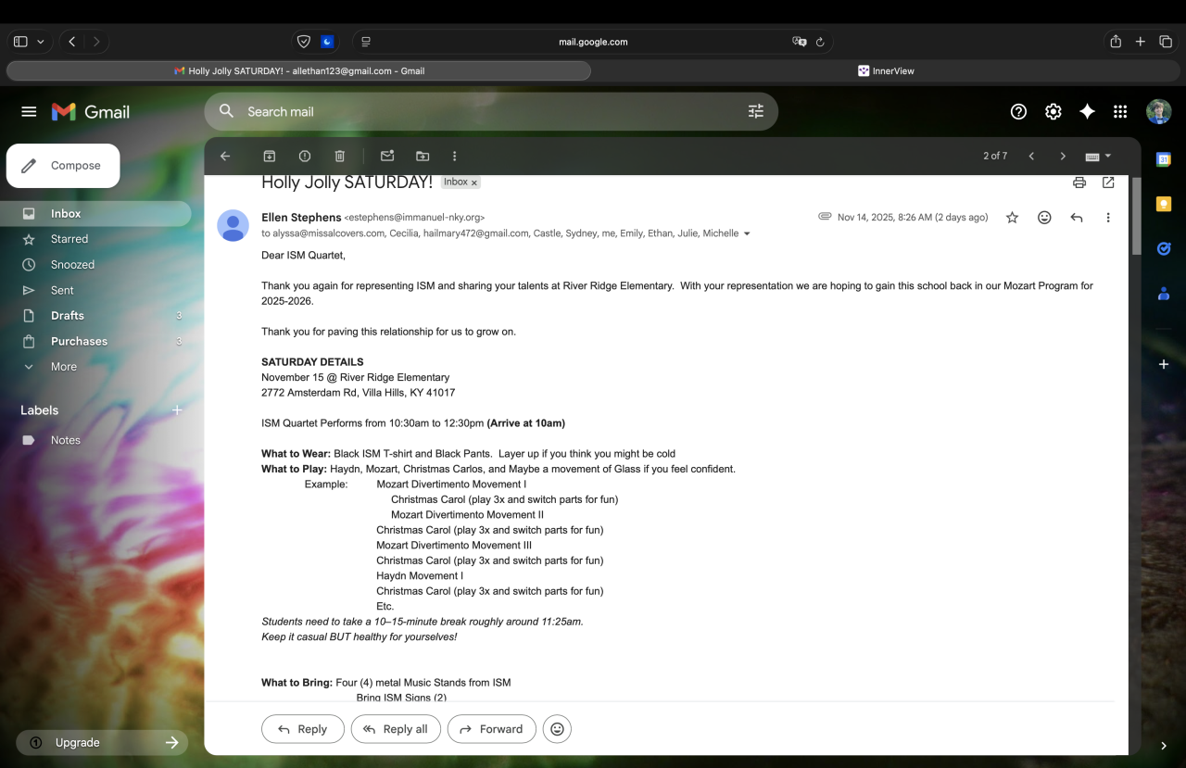Show the newer email arrow
This screenshot has height=768, width=1186.
tap(1031, 156)
